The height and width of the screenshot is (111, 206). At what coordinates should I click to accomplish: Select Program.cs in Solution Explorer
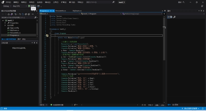pos(15,35)
